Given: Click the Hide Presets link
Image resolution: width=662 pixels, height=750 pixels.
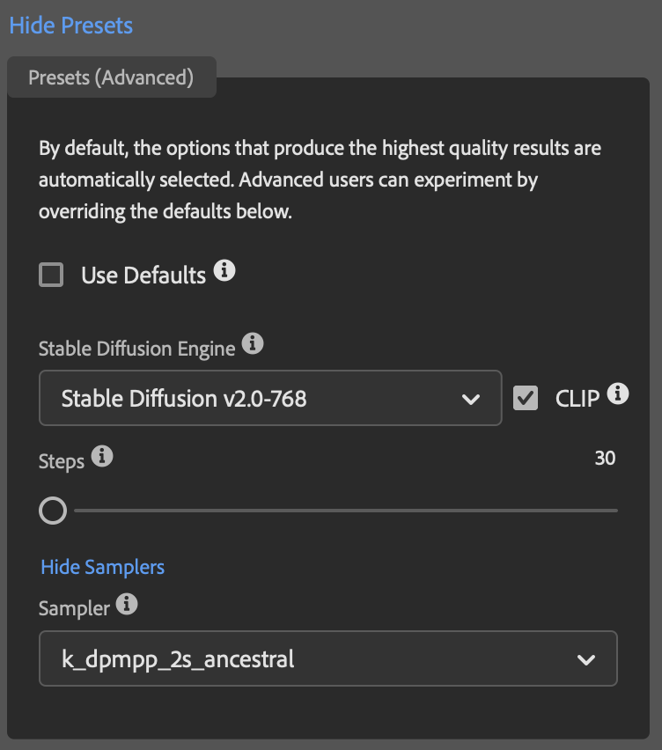Looking at the screenshot, I should [70, 26].
